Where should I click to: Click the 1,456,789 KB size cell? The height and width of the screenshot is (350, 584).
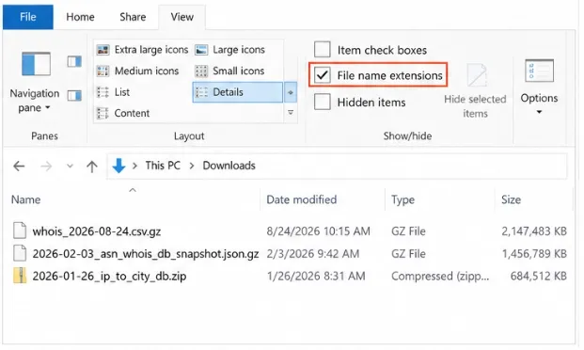click(x=534, y=254)
